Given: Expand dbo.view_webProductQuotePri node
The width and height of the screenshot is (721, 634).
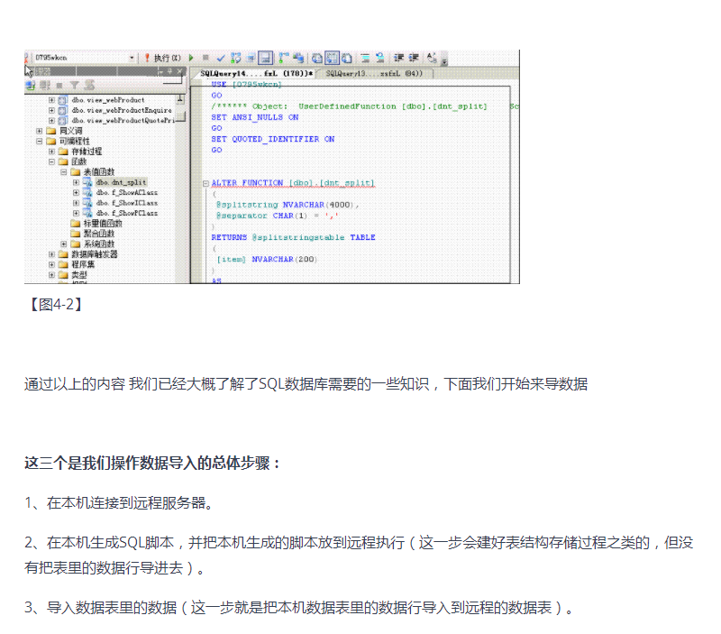Looking at the screenshot, I should pyautogui.click(x=51, y=121).
